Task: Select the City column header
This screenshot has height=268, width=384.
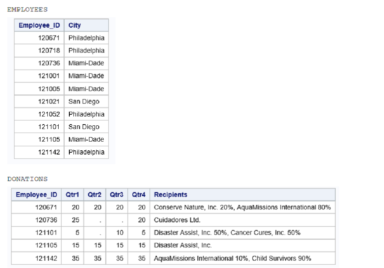Action: (x=75, y=25)
